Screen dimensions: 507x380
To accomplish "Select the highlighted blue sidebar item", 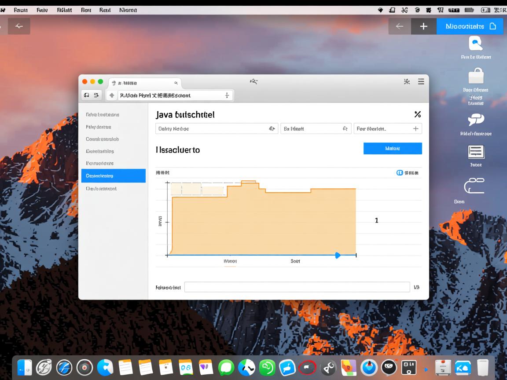I will (113, 176).
